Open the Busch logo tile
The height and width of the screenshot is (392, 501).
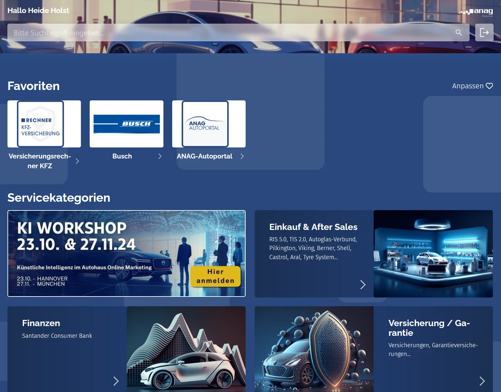tap(126, 124)
